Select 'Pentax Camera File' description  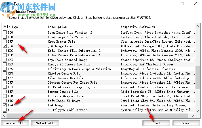pyautogui.click(x=63, y=92)
